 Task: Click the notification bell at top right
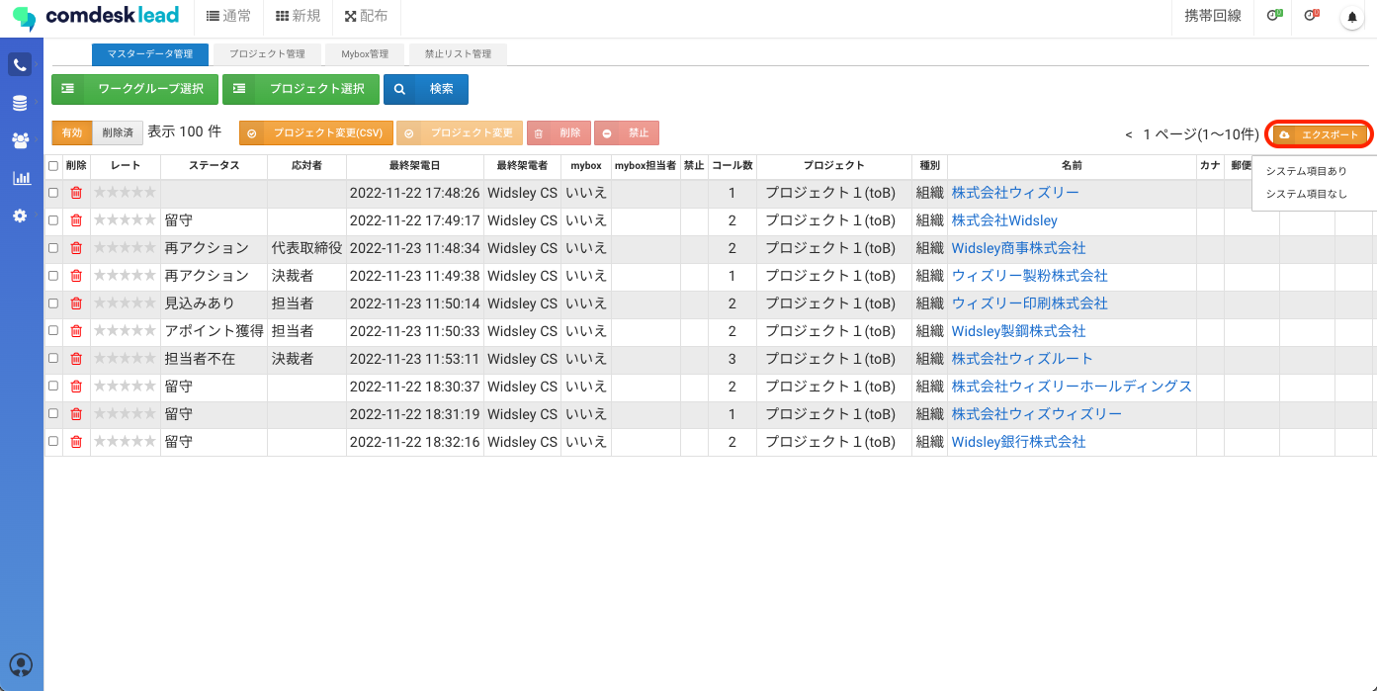click(x=1350, y=16)
